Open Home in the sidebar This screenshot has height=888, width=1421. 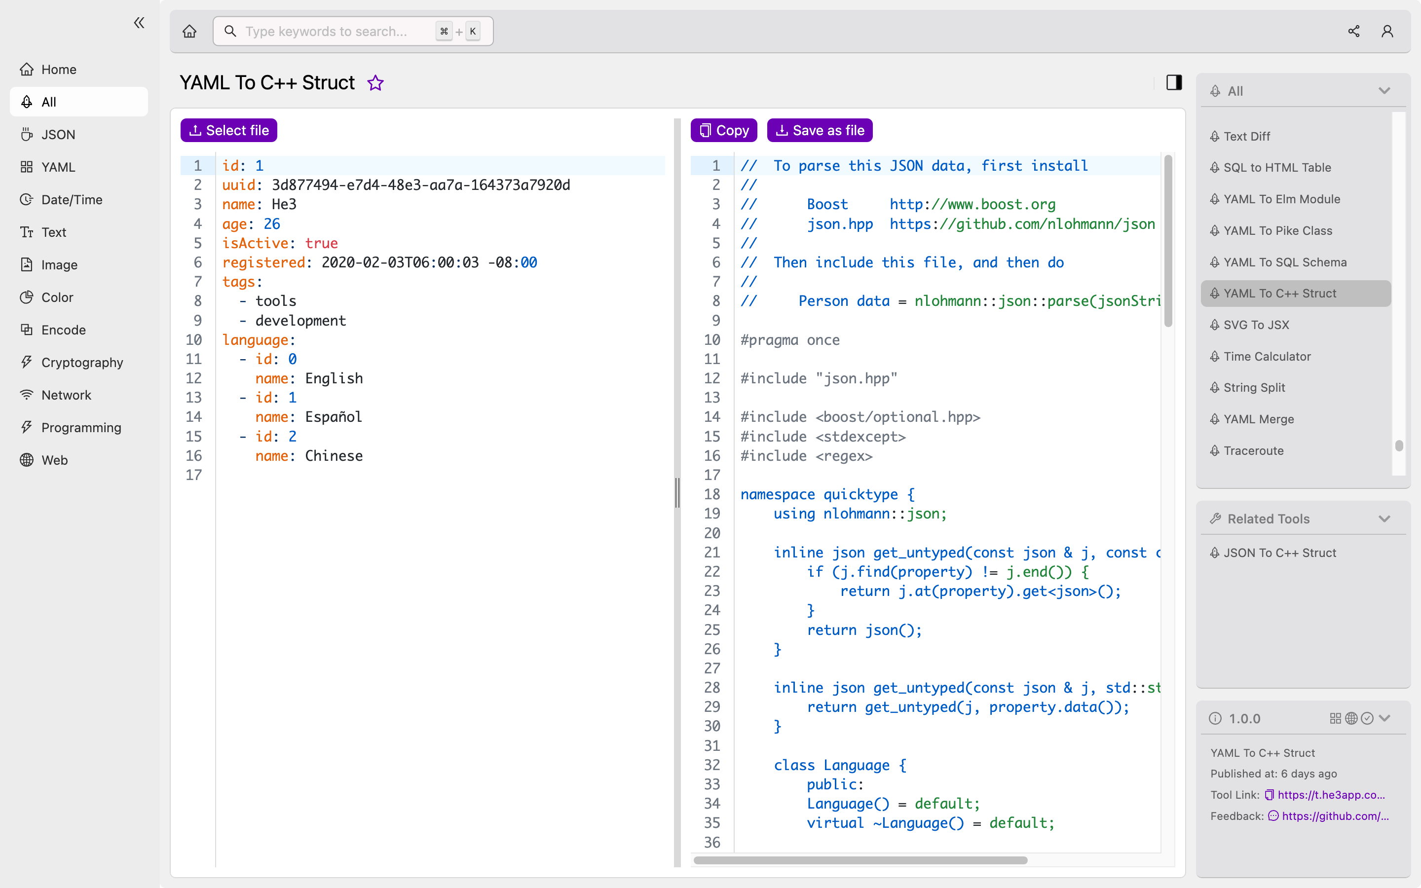tap(78, 69)
